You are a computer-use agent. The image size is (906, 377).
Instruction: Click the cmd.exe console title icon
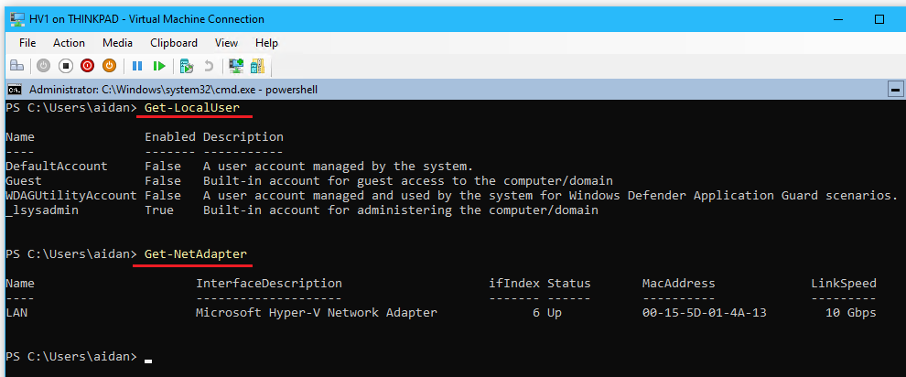tap(16, 90)
